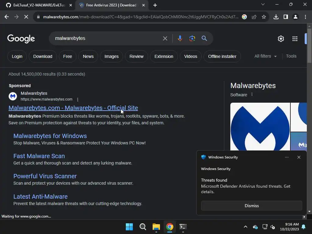312x234 pixels.
Task: Click the Google logo
Action: [x=21, y=39]
